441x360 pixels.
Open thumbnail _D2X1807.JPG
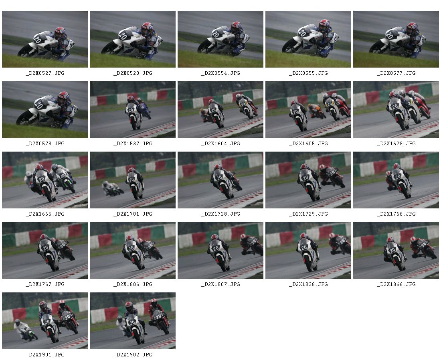click(220, 250)
